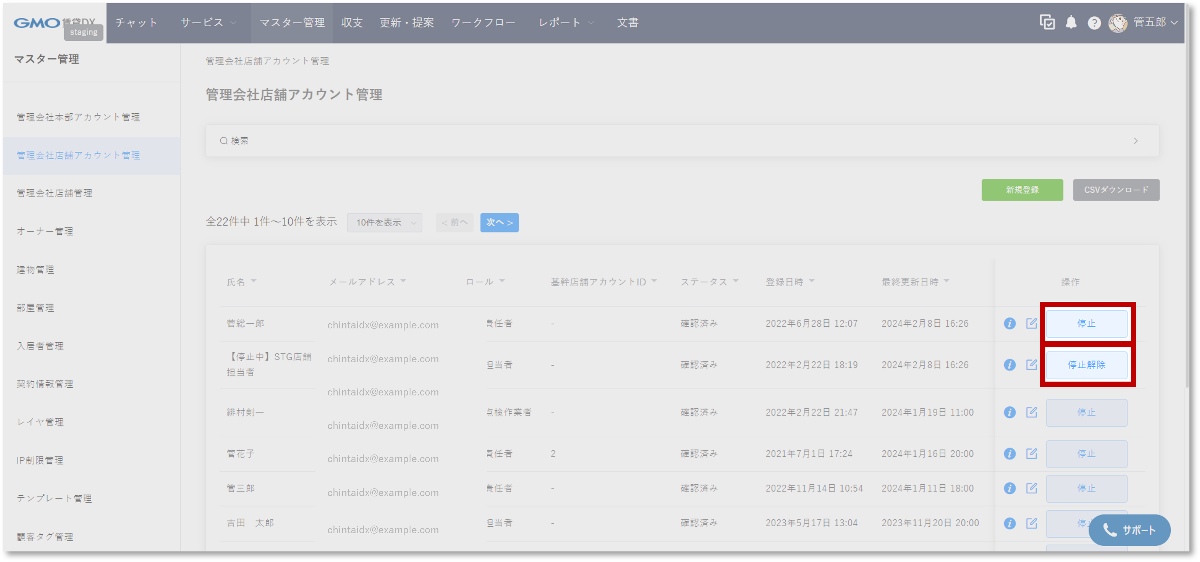Image resolution: width=1200 pixels, height=562 pixels.
Task: Open info icon for 緋村剣一 row
Action: 1010,413
